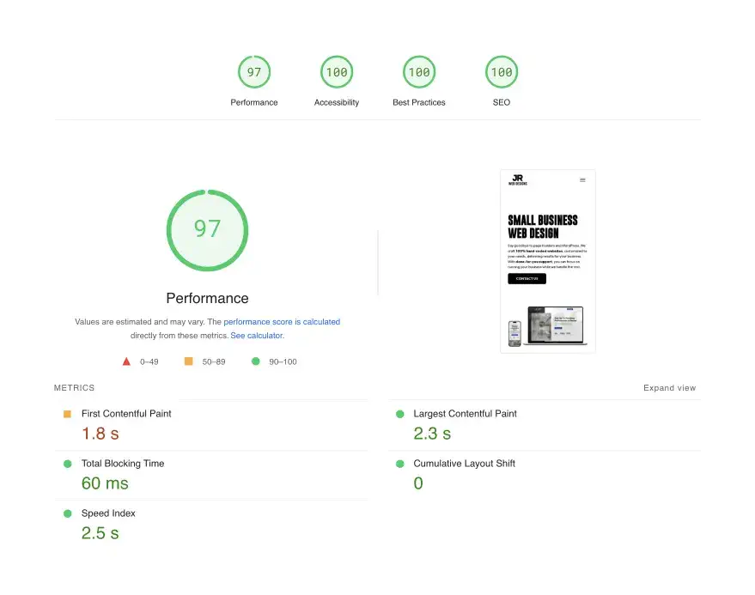Open the Best Practices score gauge
This screenshot has width=755, height=595.
pos(419,72)
